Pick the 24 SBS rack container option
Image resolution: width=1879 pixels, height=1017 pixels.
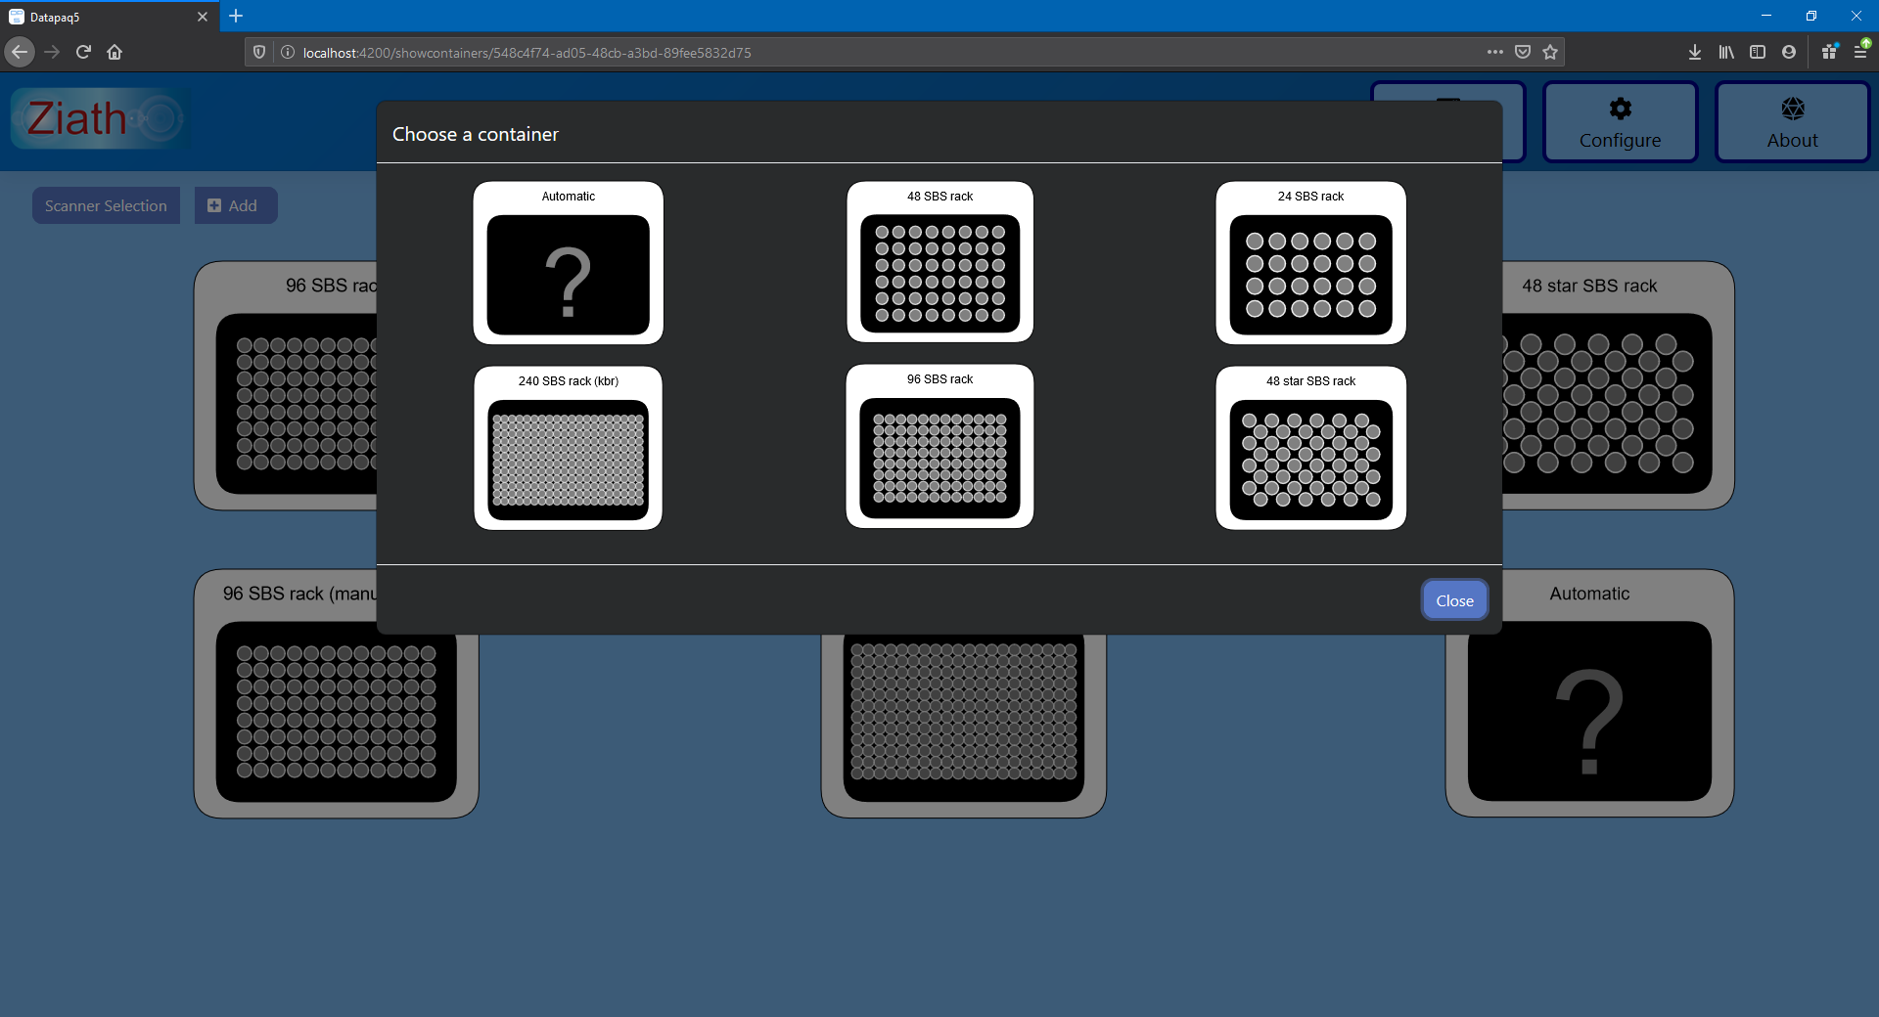coord(1310,263)
